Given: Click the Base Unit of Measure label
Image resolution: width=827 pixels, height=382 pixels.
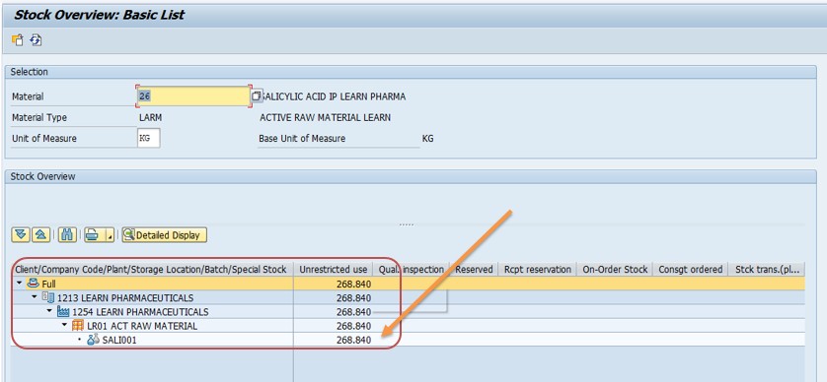Looking at the screenshot, I should click(x=302, y=139).
